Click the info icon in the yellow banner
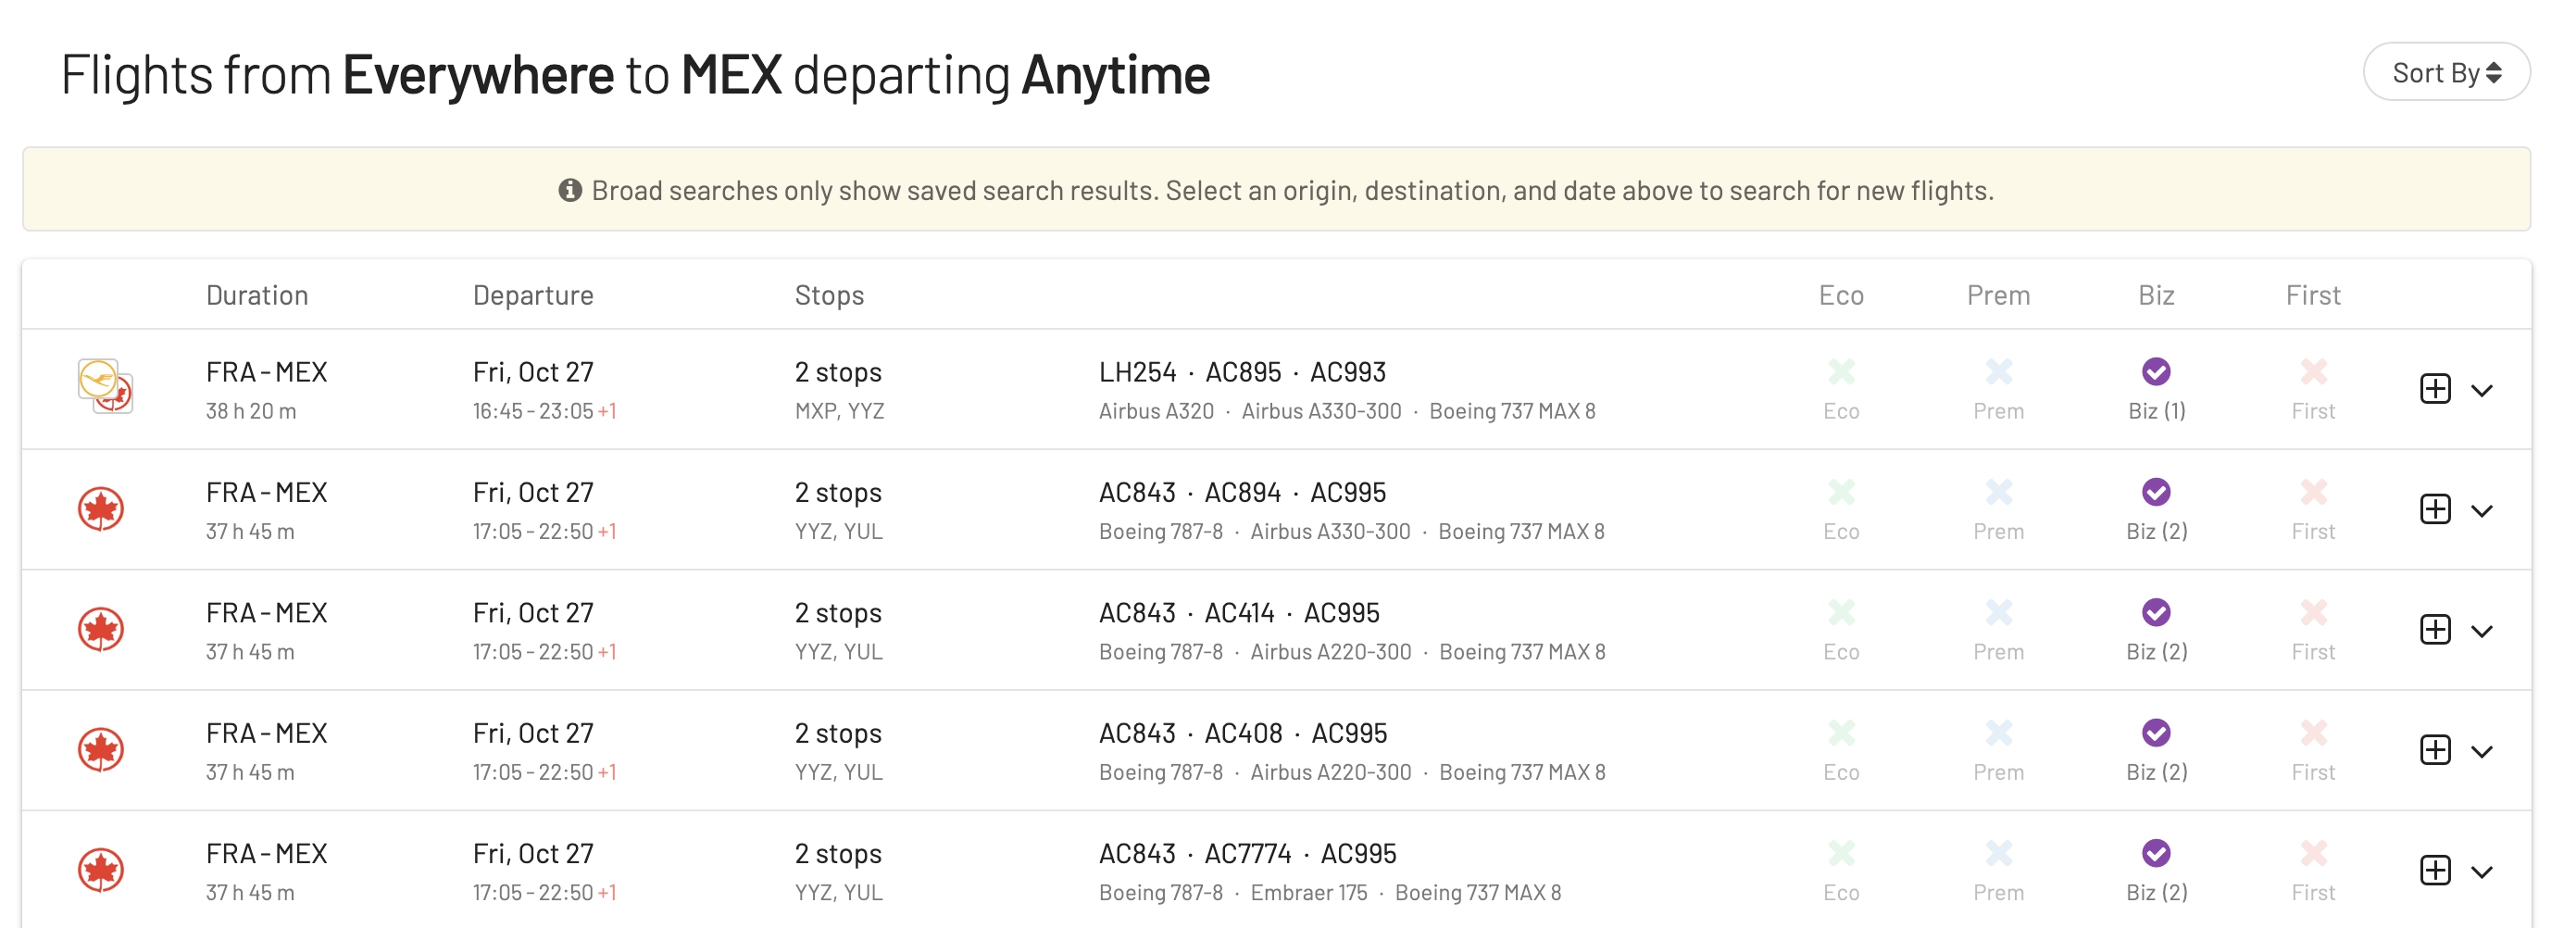This screenshot has width=2576, height=928. pos(570,190)
